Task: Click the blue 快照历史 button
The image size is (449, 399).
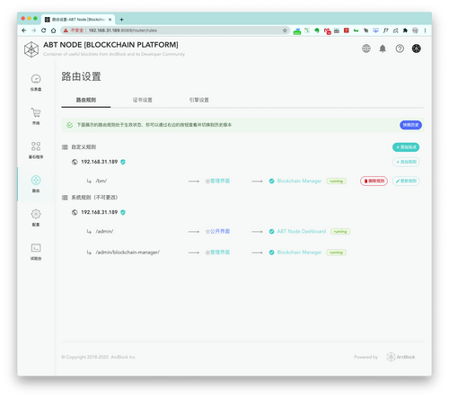Action: tap(410, 125)
